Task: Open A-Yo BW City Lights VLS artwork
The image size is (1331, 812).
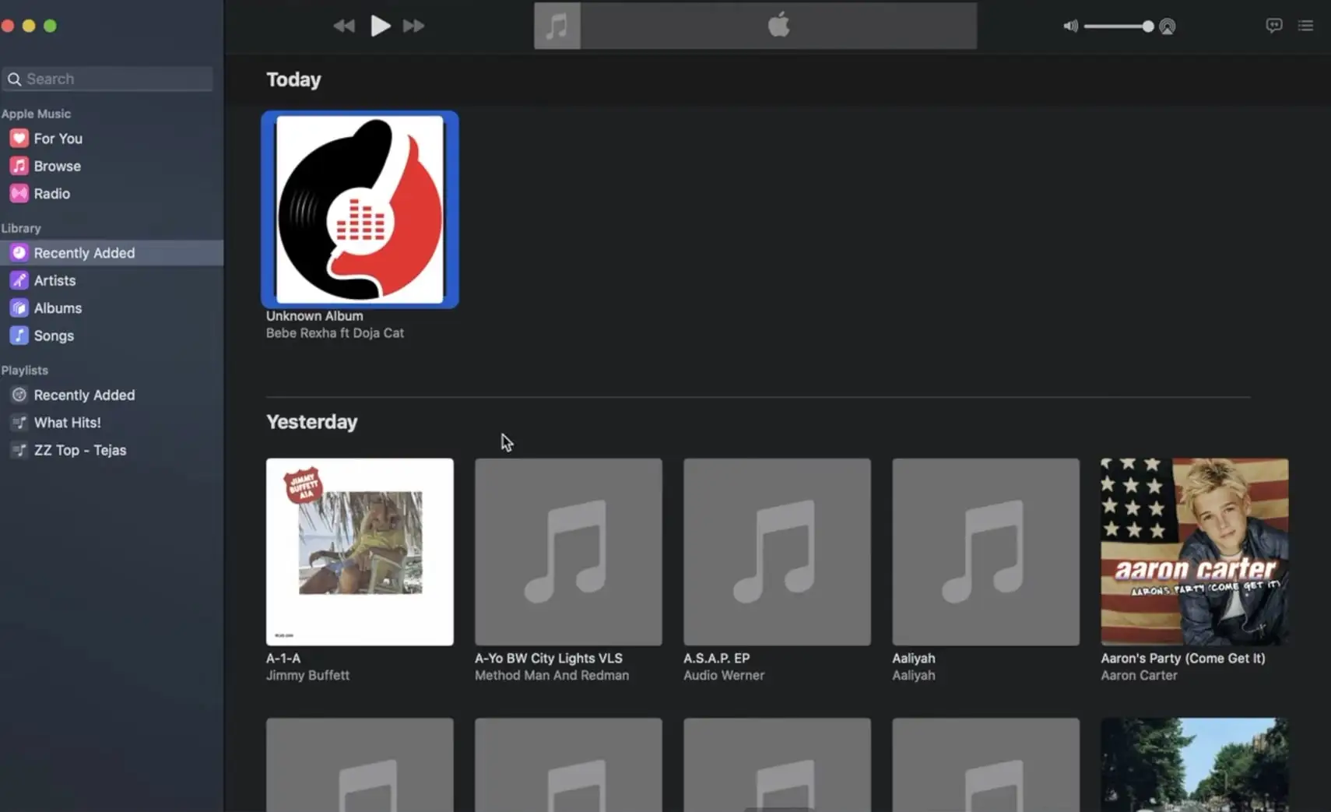Action: click(x=568, y=552)
